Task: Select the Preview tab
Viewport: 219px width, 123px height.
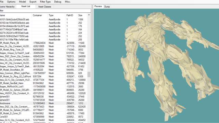Action: coord(98,6)
